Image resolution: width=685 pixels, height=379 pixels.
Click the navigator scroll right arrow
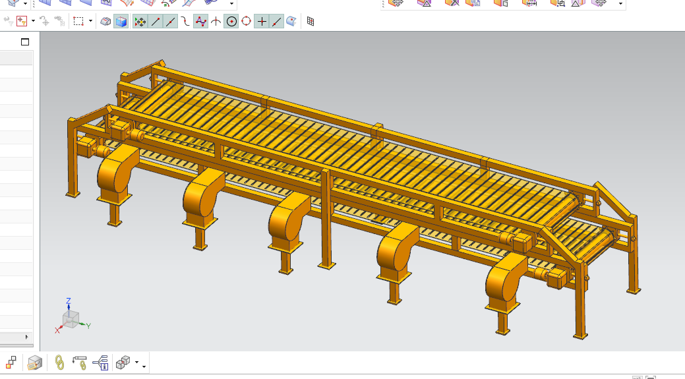point(26,337)
